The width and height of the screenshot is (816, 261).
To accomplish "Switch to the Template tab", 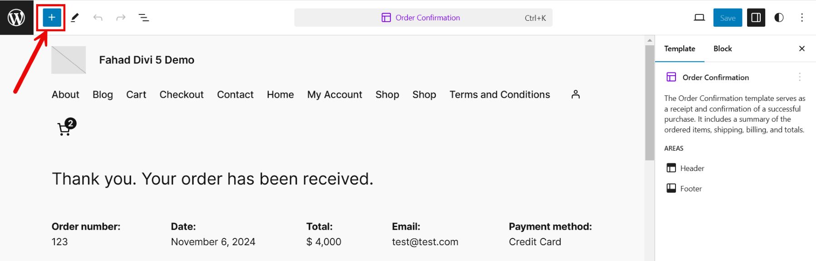I will click(680, 49).
